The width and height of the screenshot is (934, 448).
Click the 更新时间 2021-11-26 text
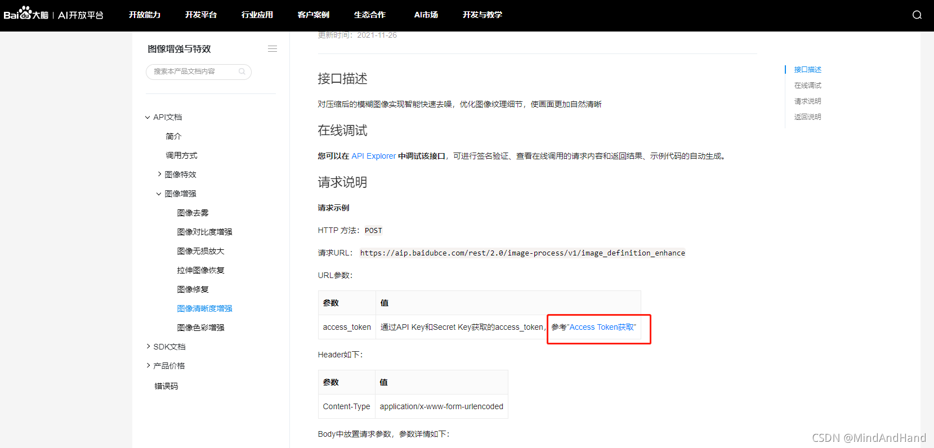click(x=357, y=35)
